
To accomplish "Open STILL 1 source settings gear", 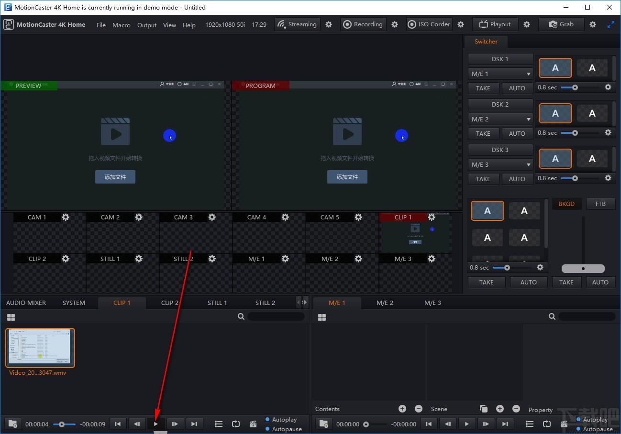I will pyautogui.click(x=139, y=259).
